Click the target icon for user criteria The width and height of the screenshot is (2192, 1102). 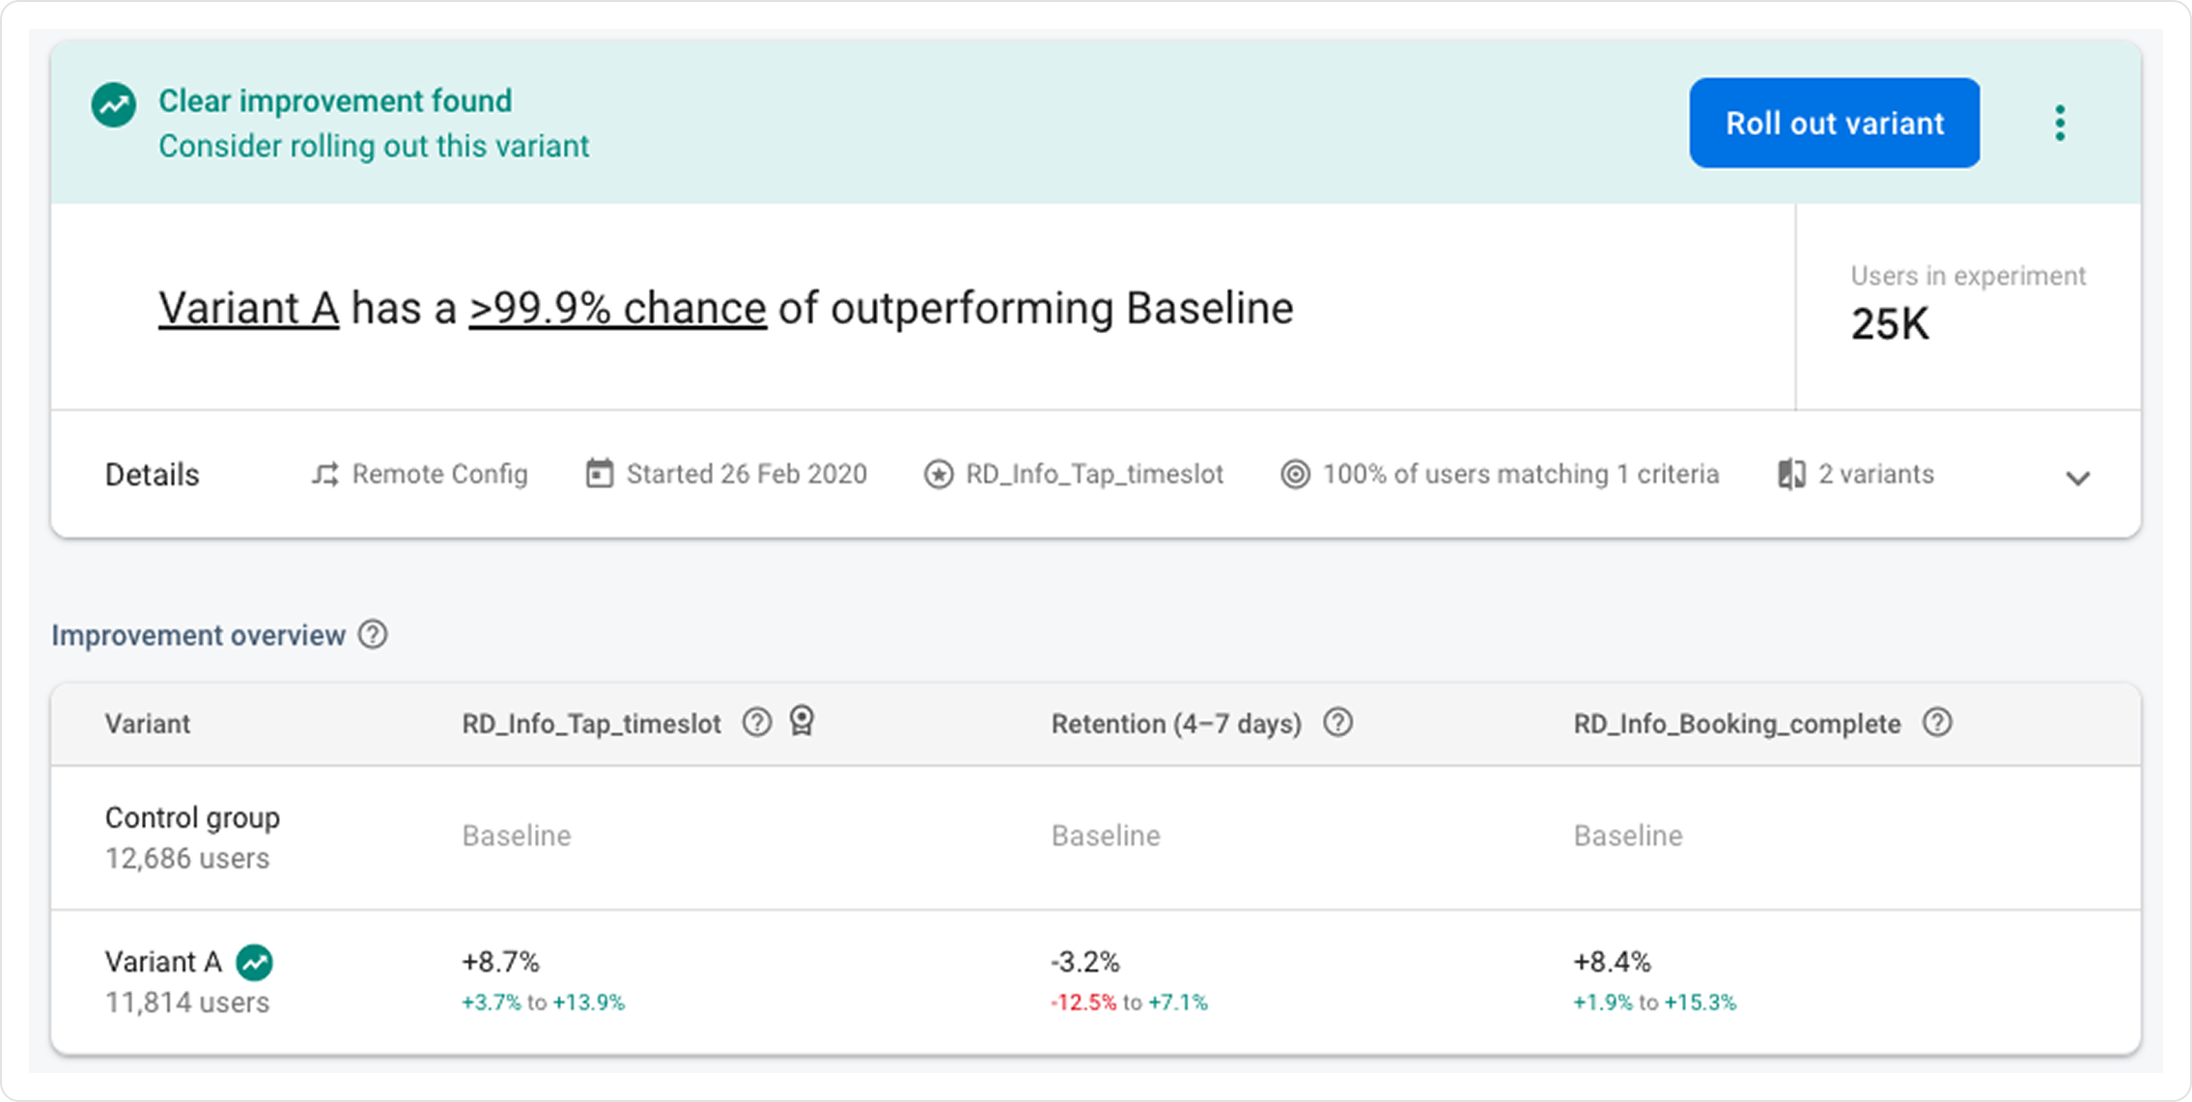pyautogui.click(x=1295, y=475)
